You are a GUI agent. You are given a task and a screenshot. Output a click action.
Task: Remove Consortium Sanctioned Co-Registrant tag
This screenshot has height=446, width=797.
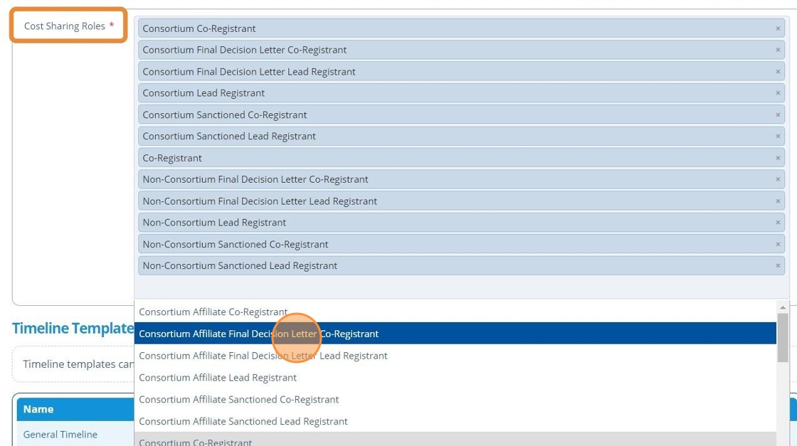[778, 115]
